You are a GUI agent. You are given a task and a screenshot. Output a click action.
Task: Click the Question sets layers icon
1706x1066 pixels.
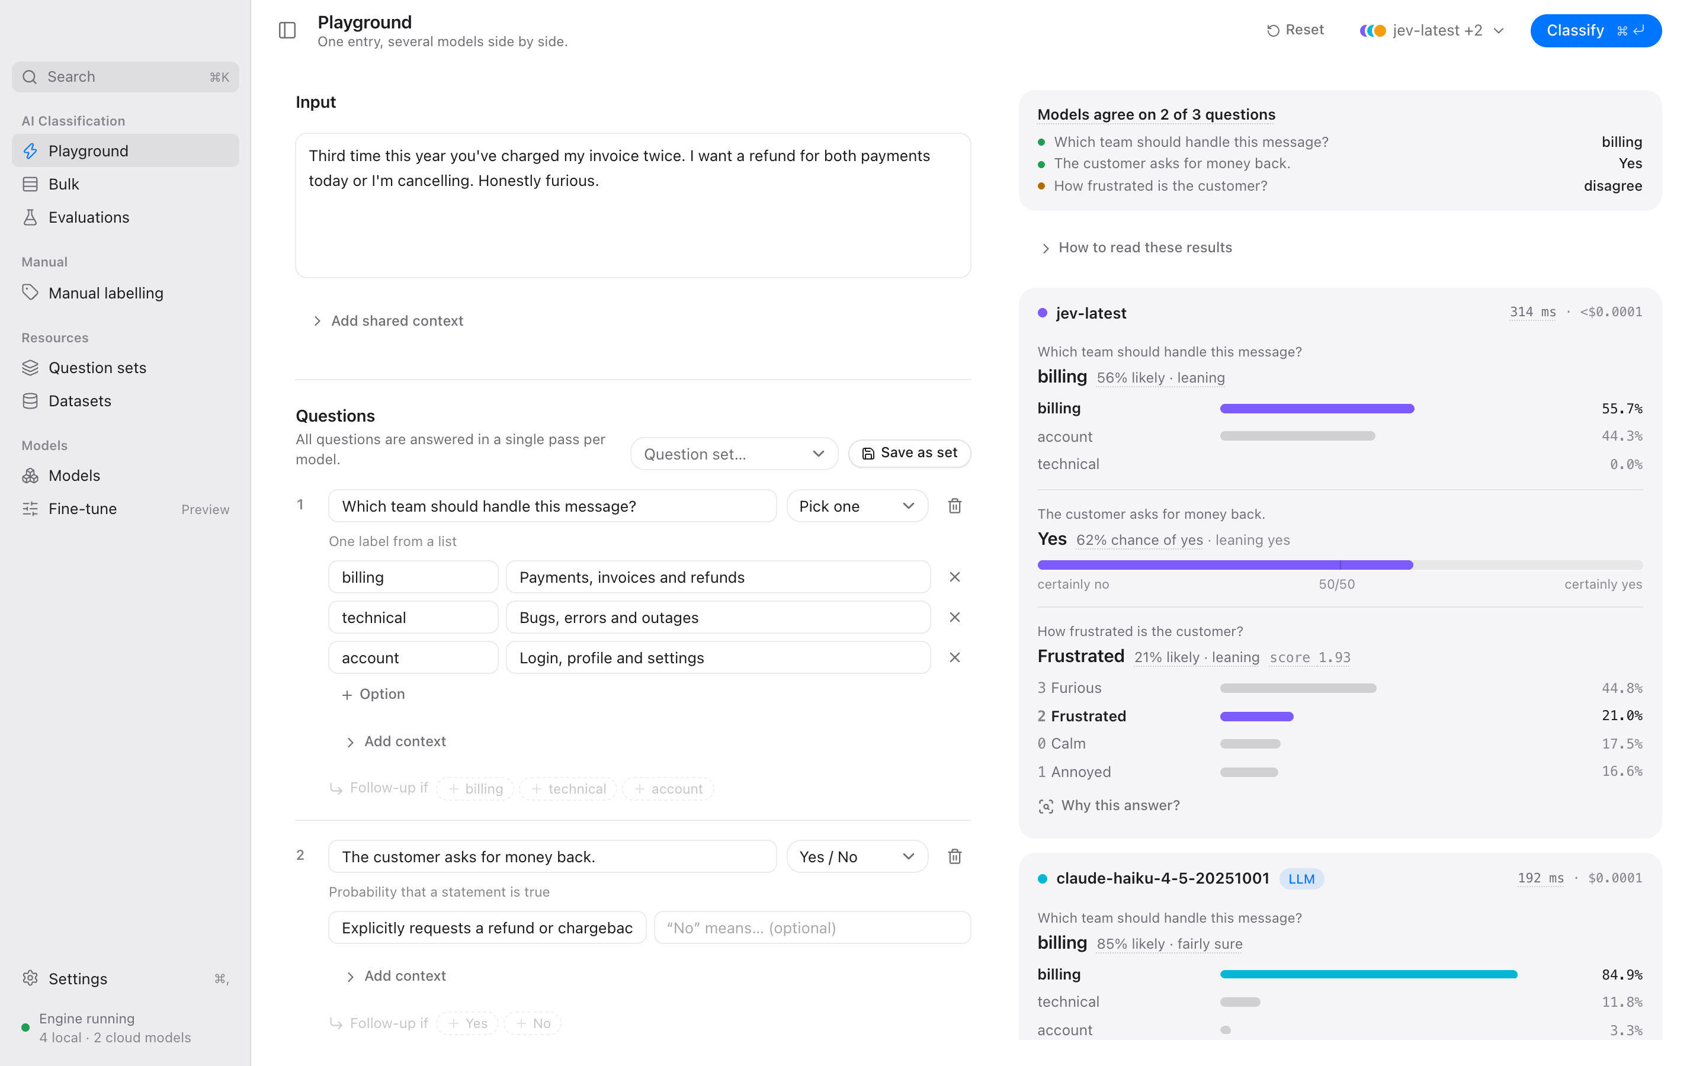click(x=30, y=367)
